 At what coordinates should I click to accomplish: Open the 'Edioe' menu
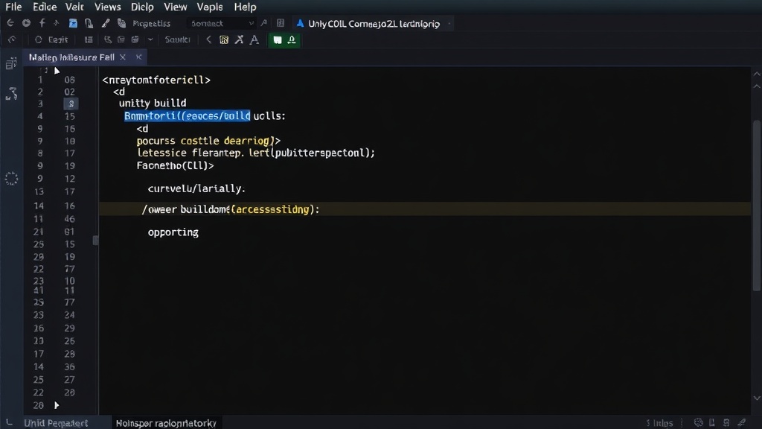(45, 7)
